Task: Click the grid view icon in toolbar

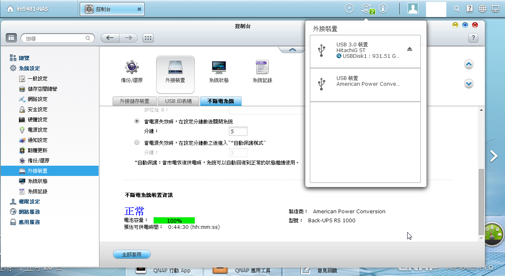Action: [148, 38]
